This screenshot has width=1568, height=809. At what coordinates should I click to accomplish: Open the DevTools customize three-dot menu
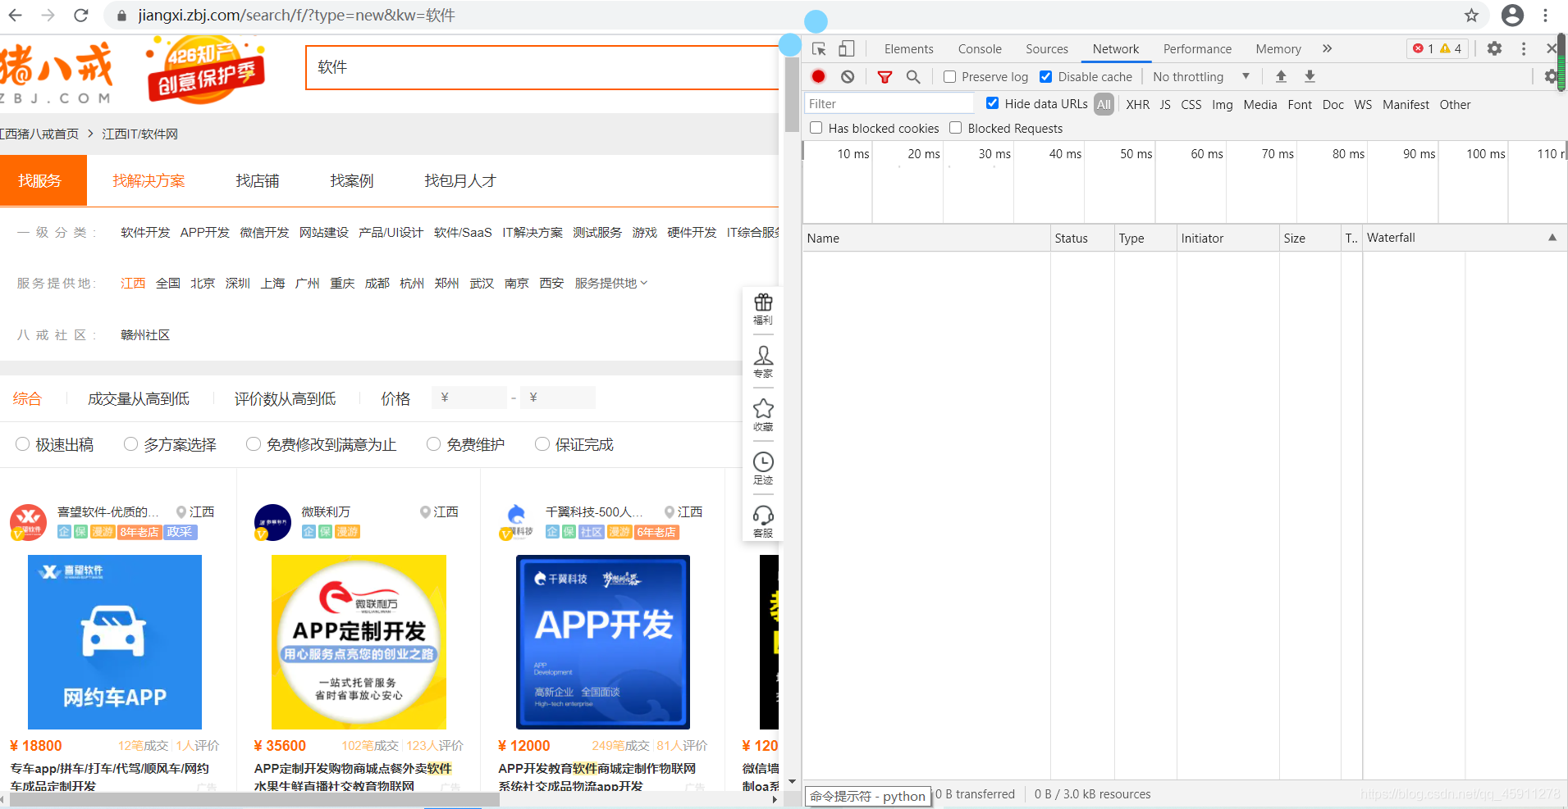pyautogui.click(x=1524, y=48)
